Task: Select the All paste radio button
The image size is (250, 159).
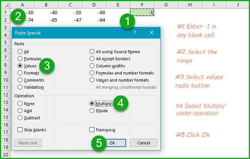Action: pyautogui.click(x=20, y=52)
